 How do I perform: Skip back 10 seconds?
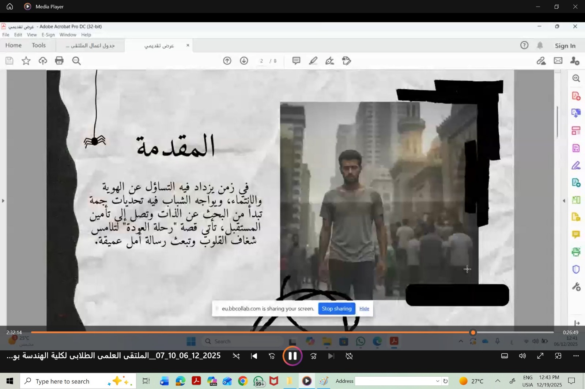pos(272,356)
